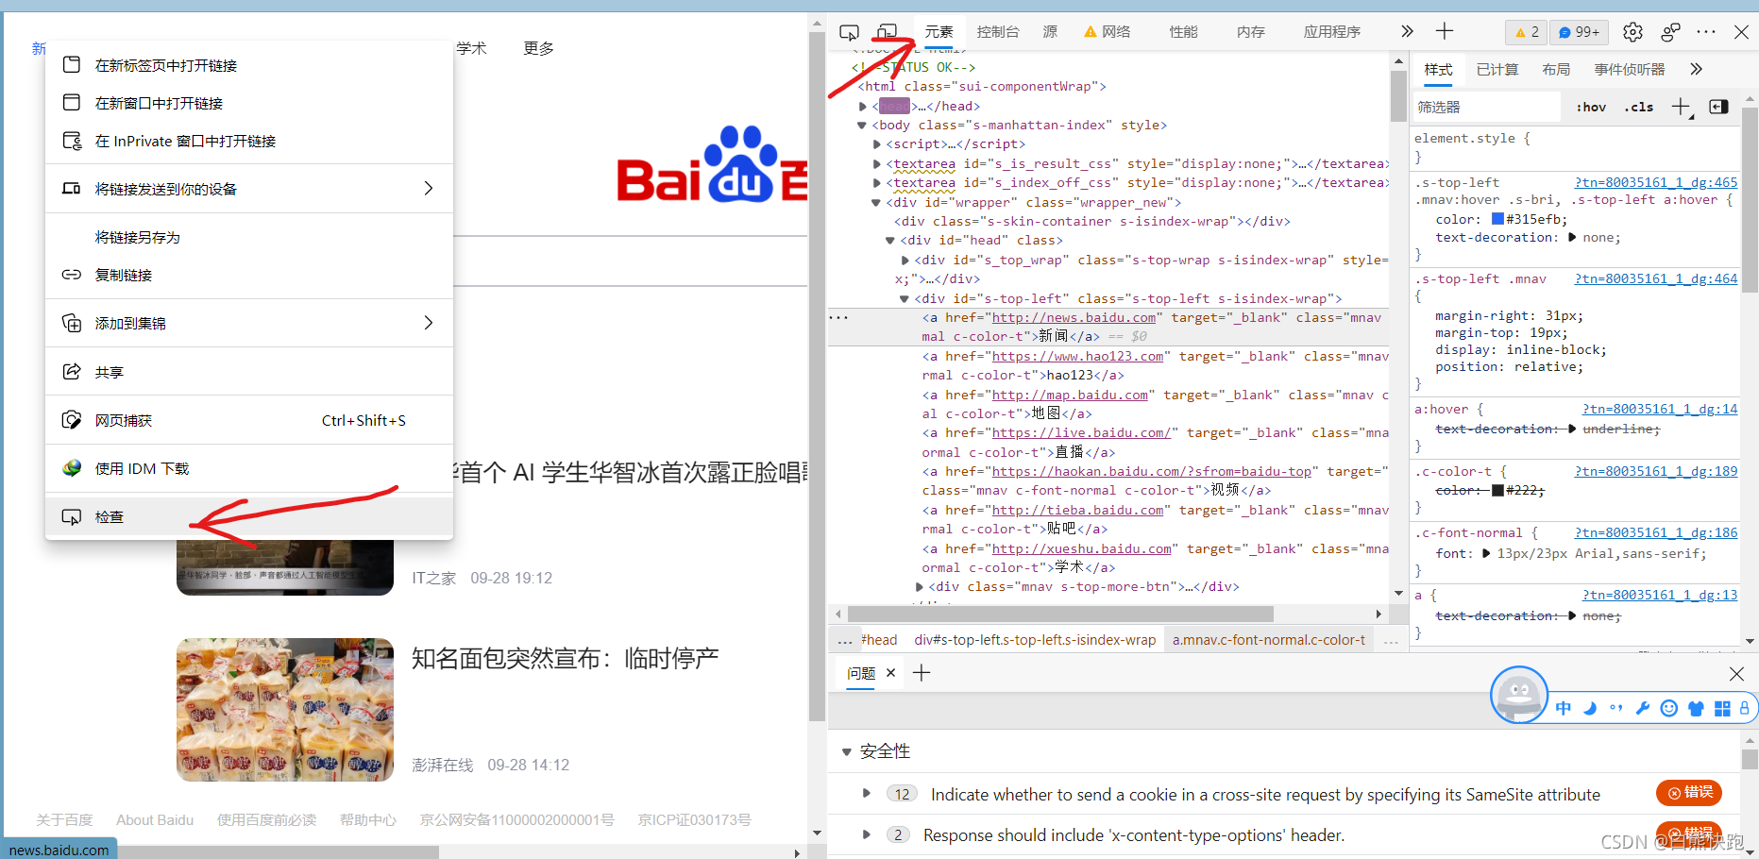Open the 源 tab

(1050, 32)
